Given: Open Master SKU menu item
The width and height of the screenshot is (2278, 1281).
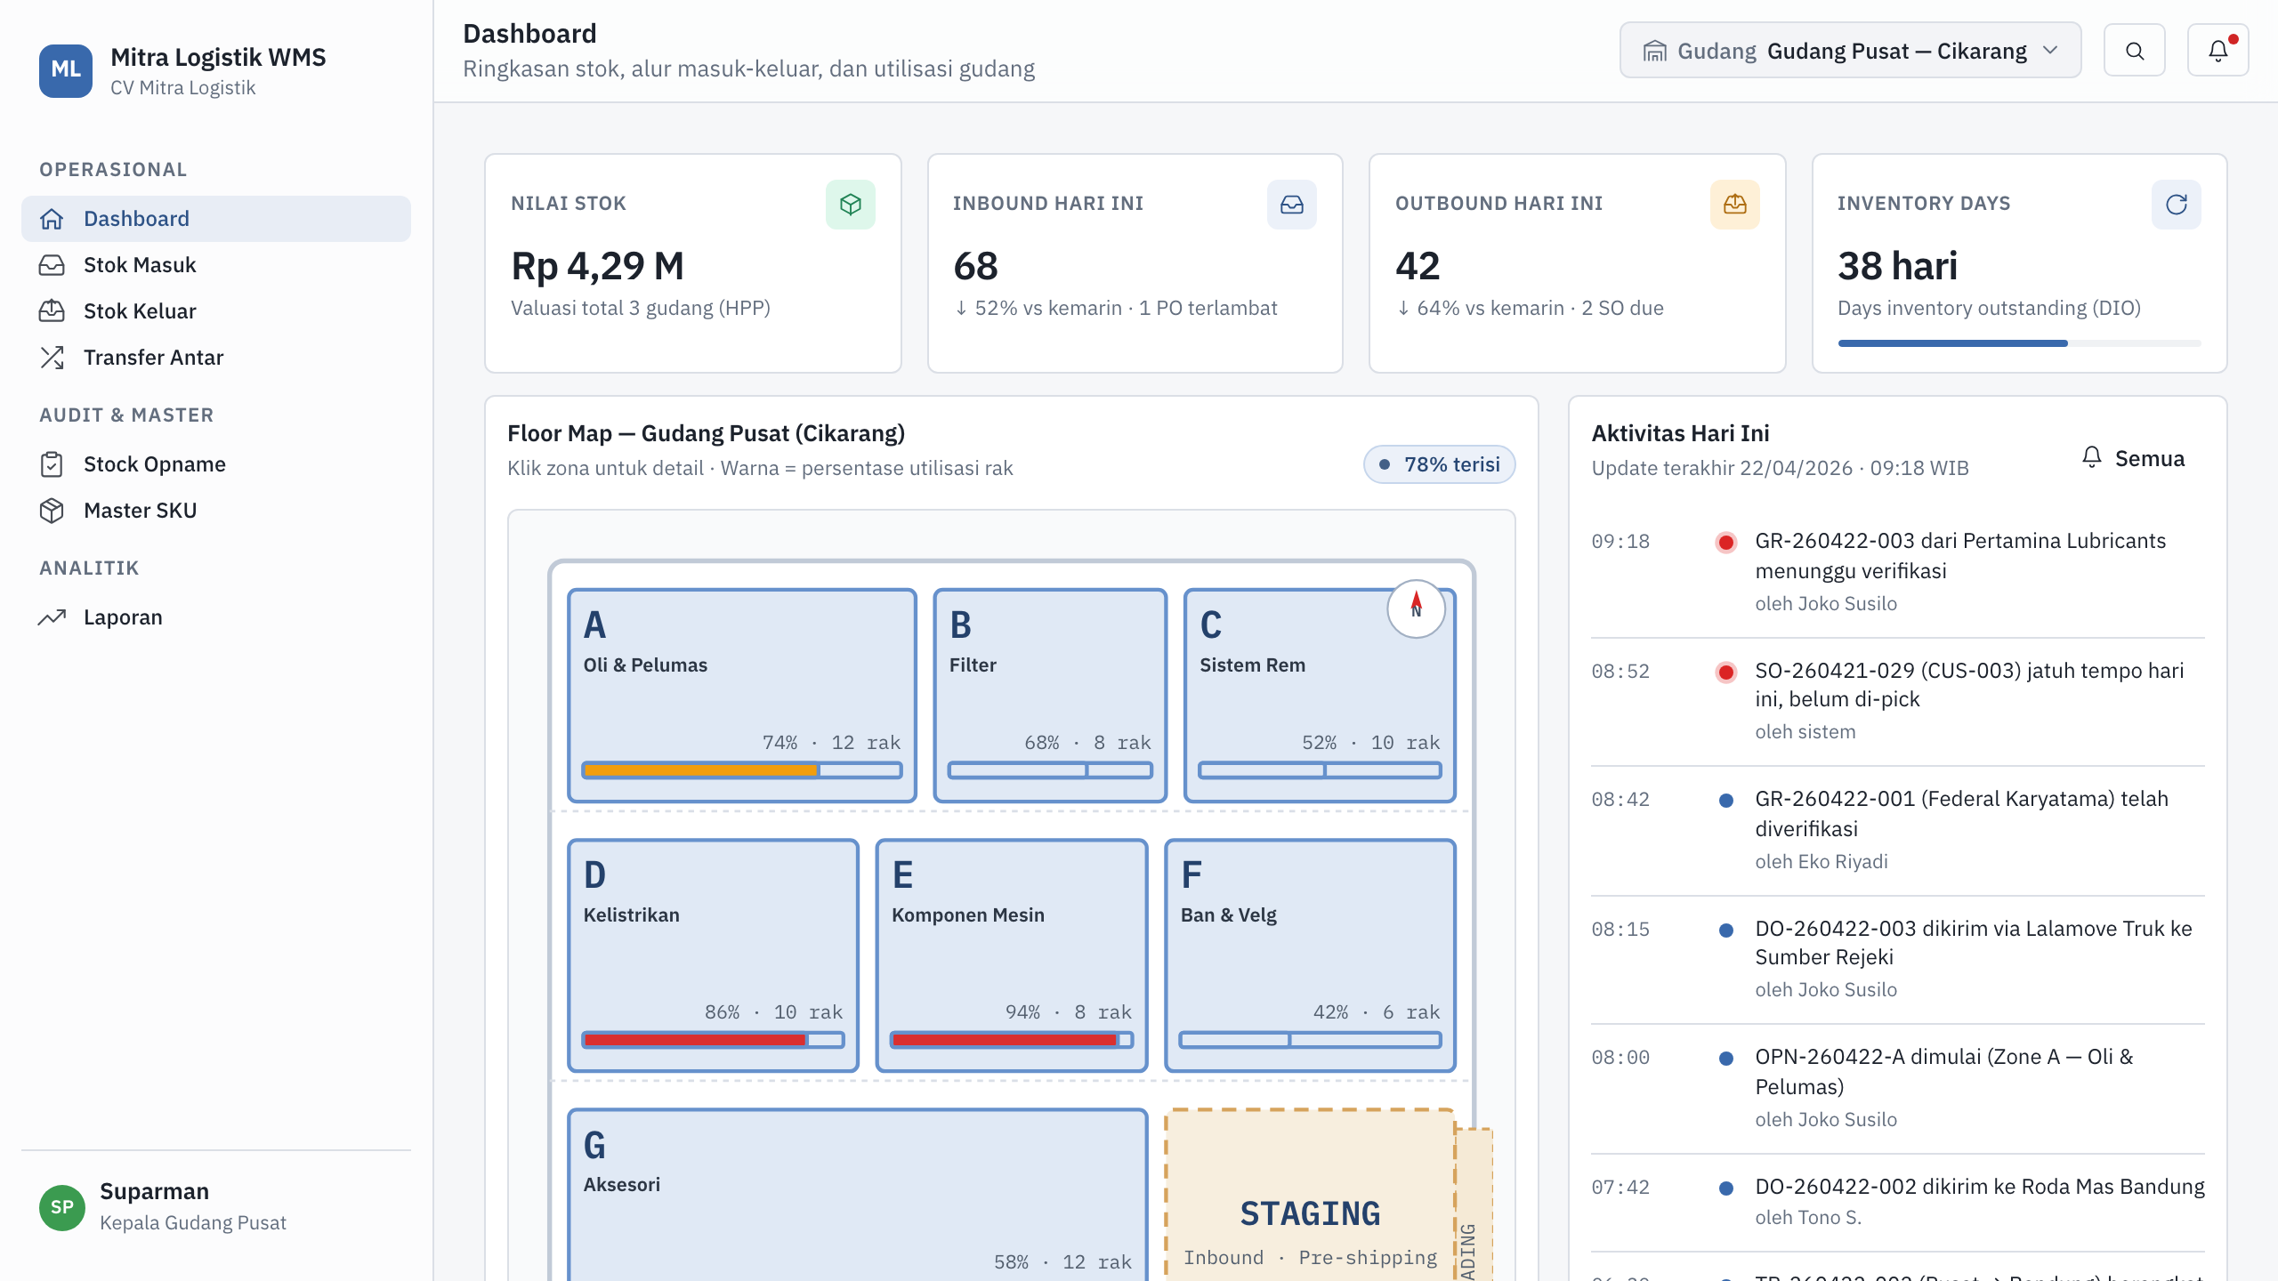Looking at the screenshot, I should tap(216, 511).
